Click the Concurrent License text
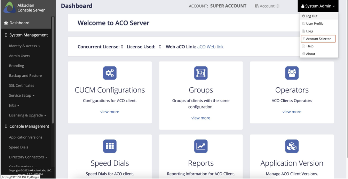348x179 pixels. (x=98, y=47)
